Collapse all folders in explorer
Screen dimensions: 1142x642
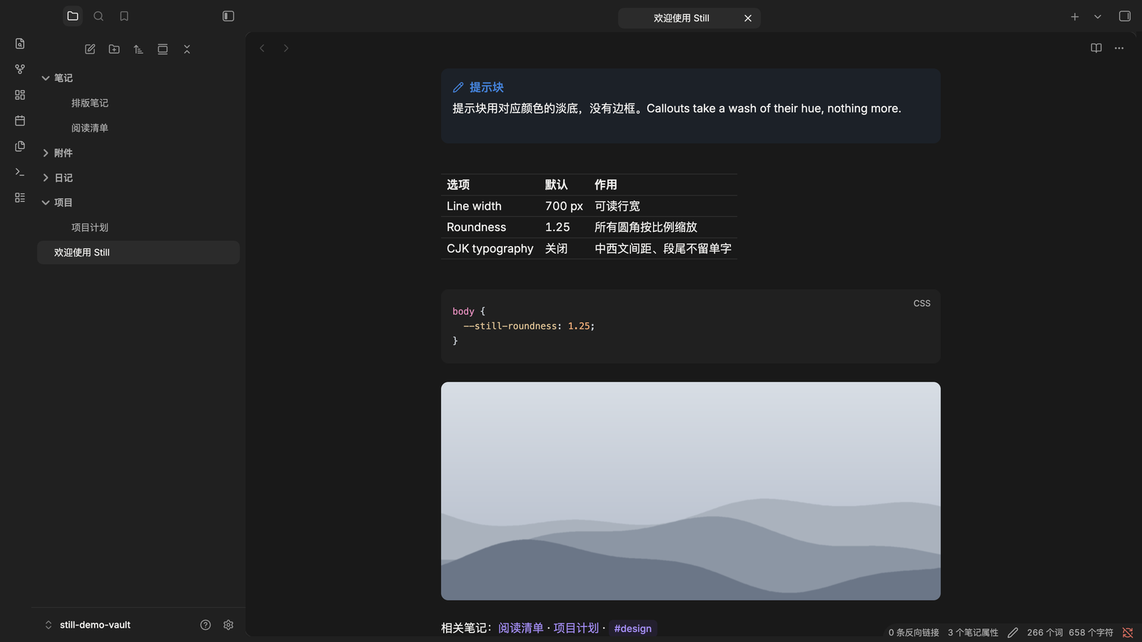pos(187,49)
